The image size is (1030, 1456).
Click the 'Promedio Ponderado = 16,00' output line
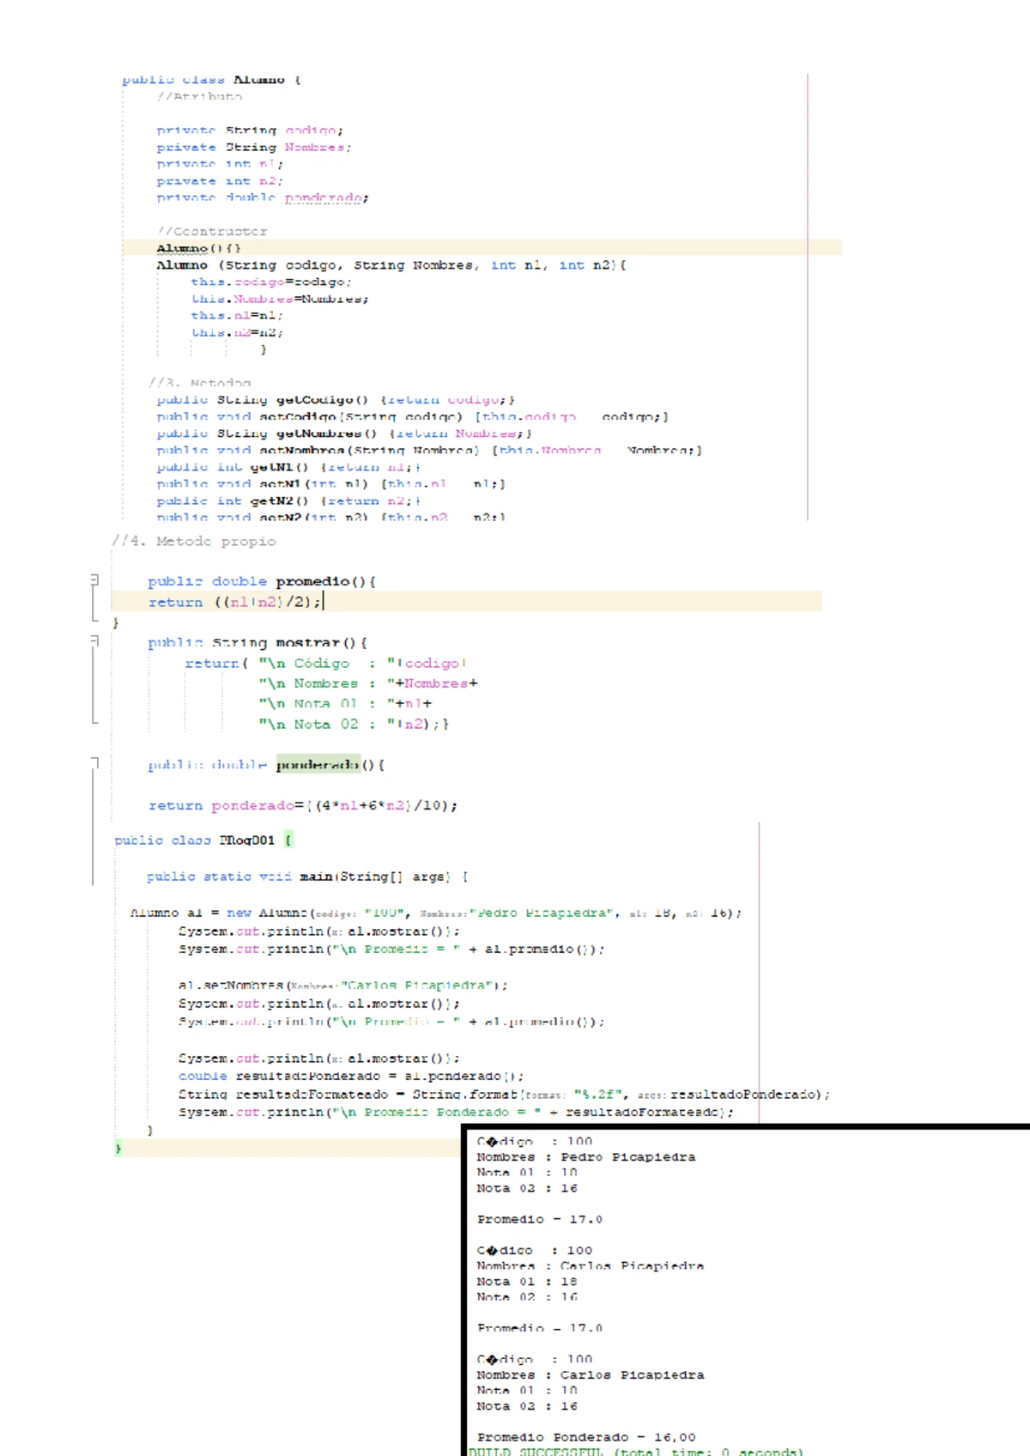(x=587, y=1437)
